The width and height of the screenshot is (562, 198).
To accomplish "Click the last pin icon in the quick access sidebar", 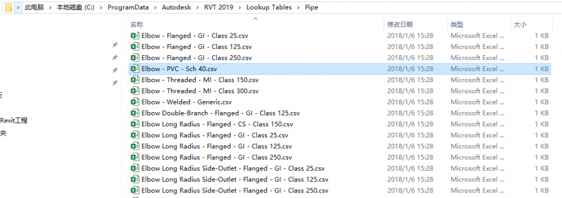I will [115, 83].
